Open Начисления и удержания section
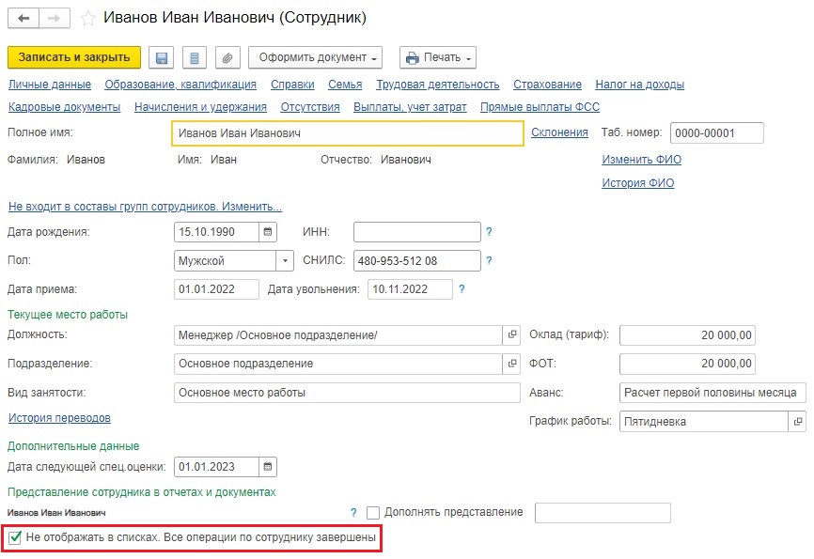 (x=200, y=107)
